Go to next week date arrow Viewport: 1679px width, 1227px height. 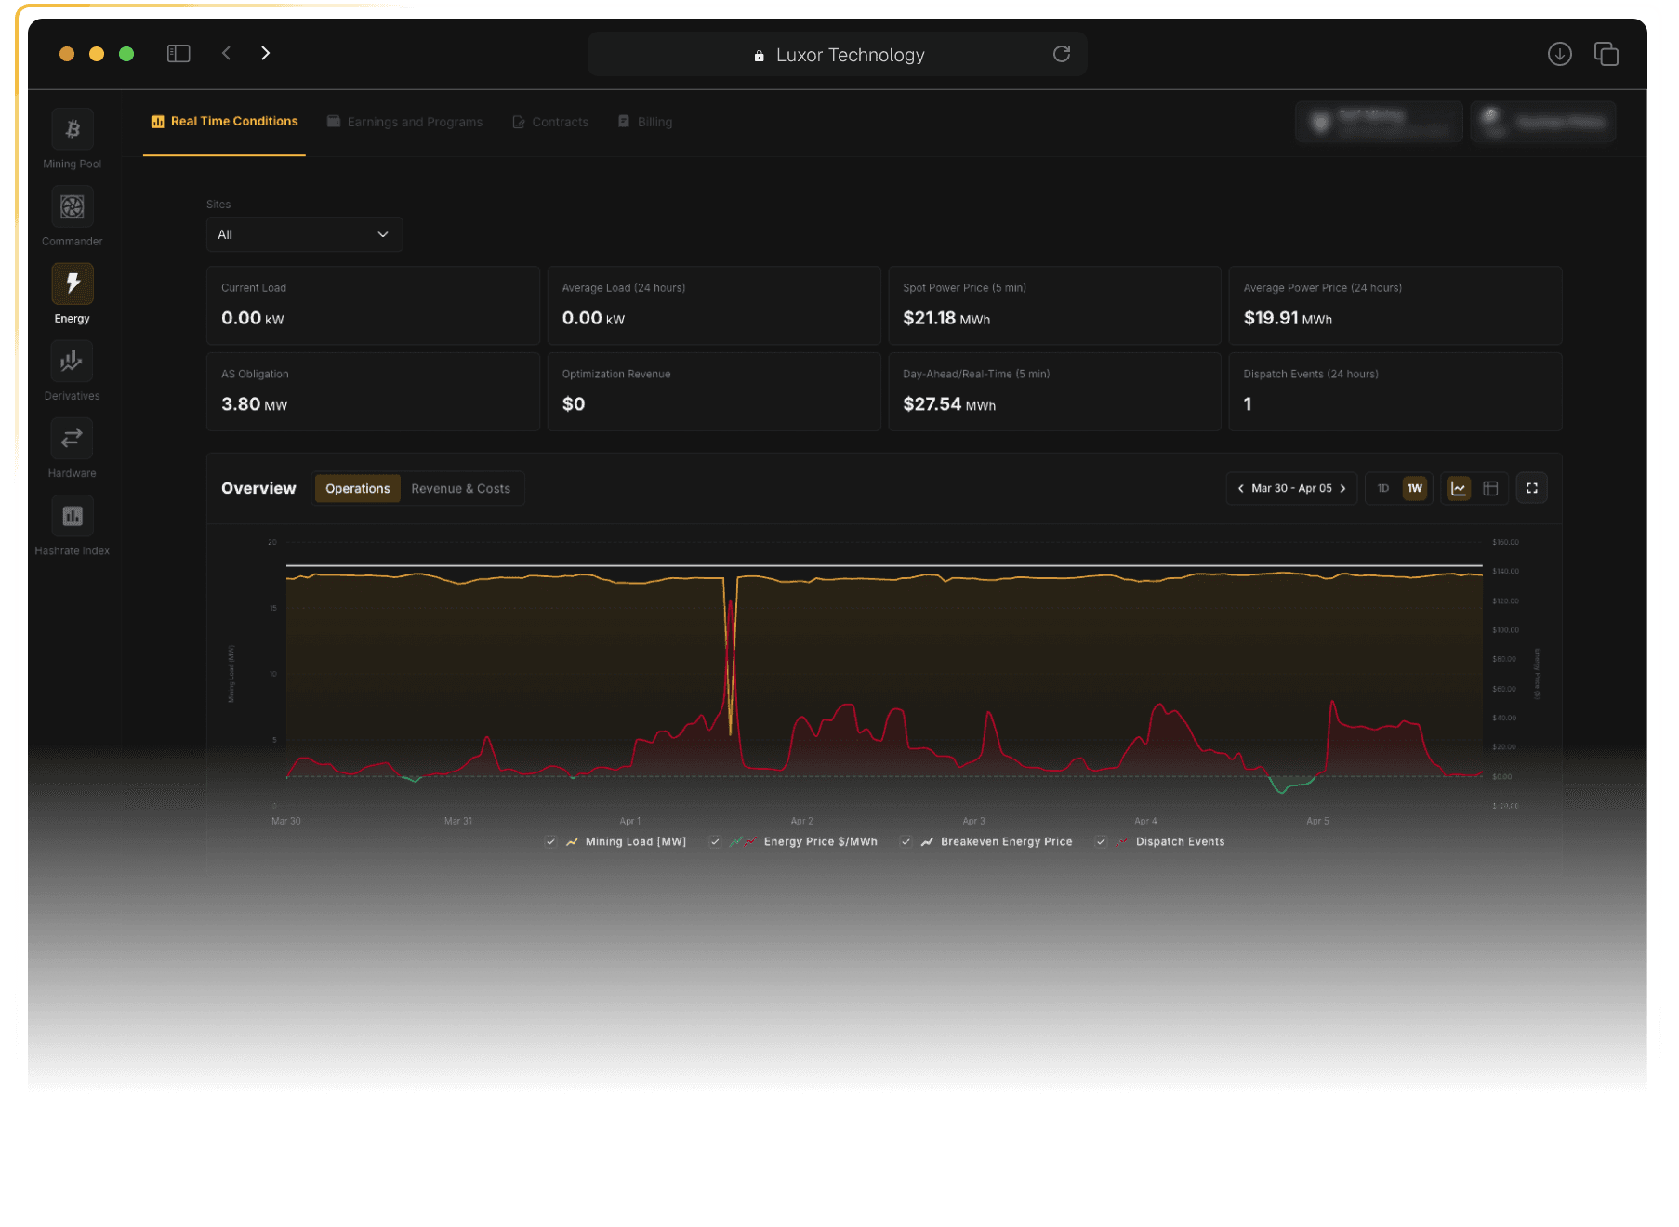click(x=1342, y=488)
